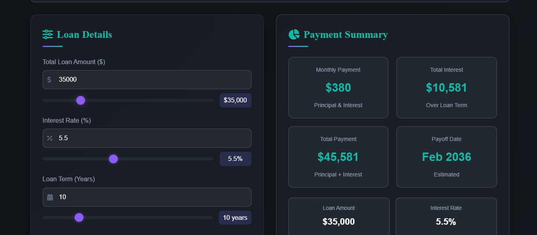Select the Monthly Payment summary card
This screenshot has width=537, height=235.
pos(338,87)
